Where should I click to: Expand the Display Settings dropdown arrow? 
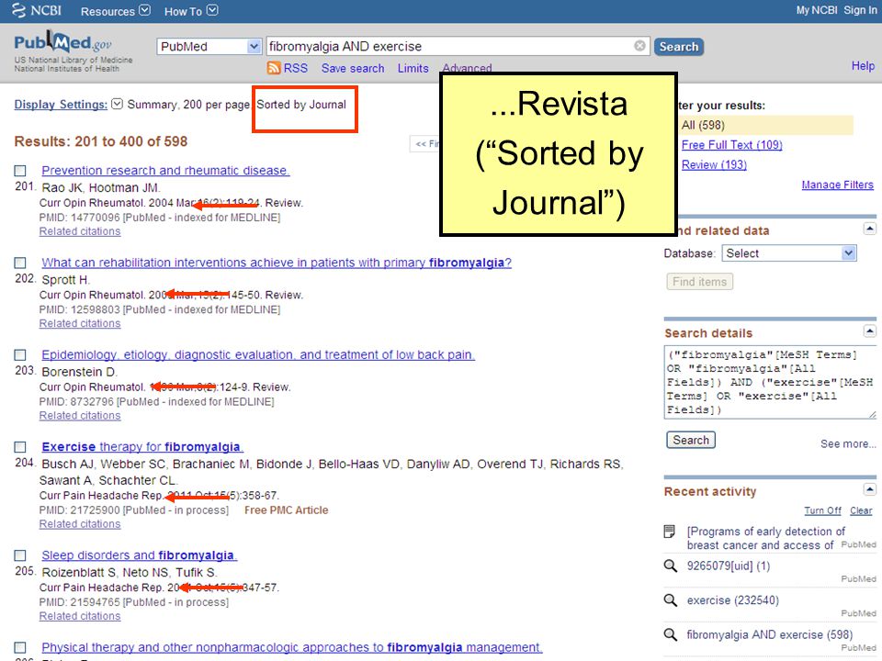[117, 104]
